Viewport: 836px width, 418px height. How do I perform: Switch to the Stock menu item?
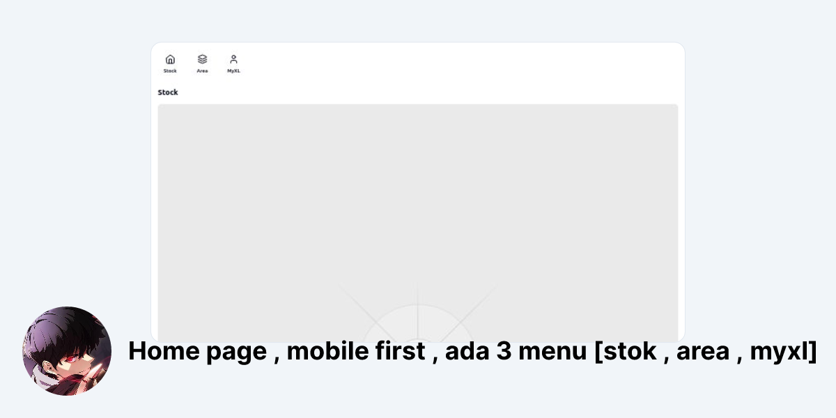[170, 63]
